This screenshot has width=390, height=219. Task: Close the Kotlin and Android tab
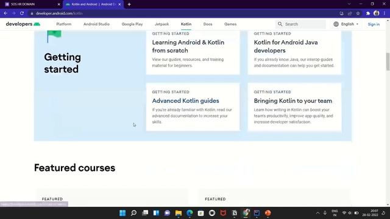click(119, 4)
